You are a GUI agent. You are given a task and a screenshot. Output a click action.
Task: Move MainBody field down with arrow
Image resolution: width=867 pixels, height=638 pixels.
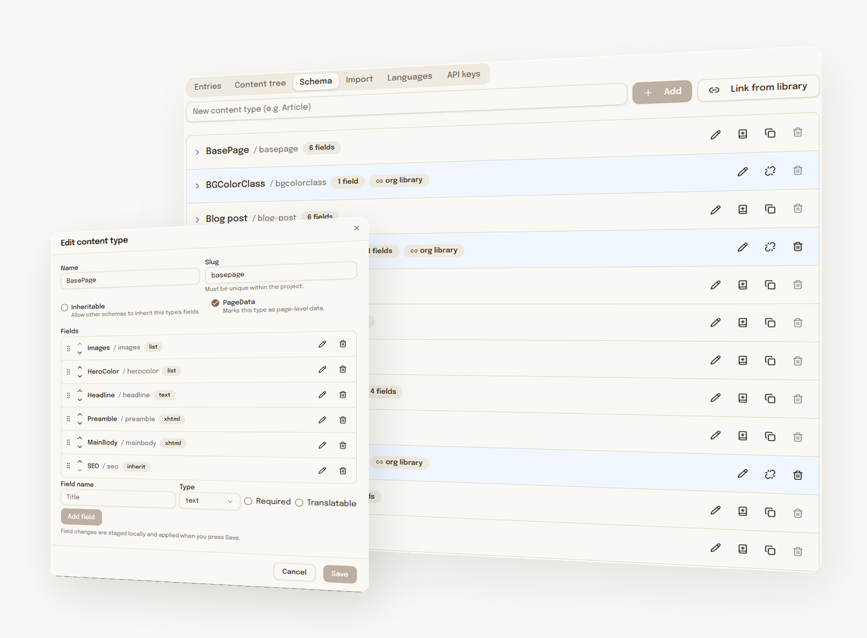(80, 447)
